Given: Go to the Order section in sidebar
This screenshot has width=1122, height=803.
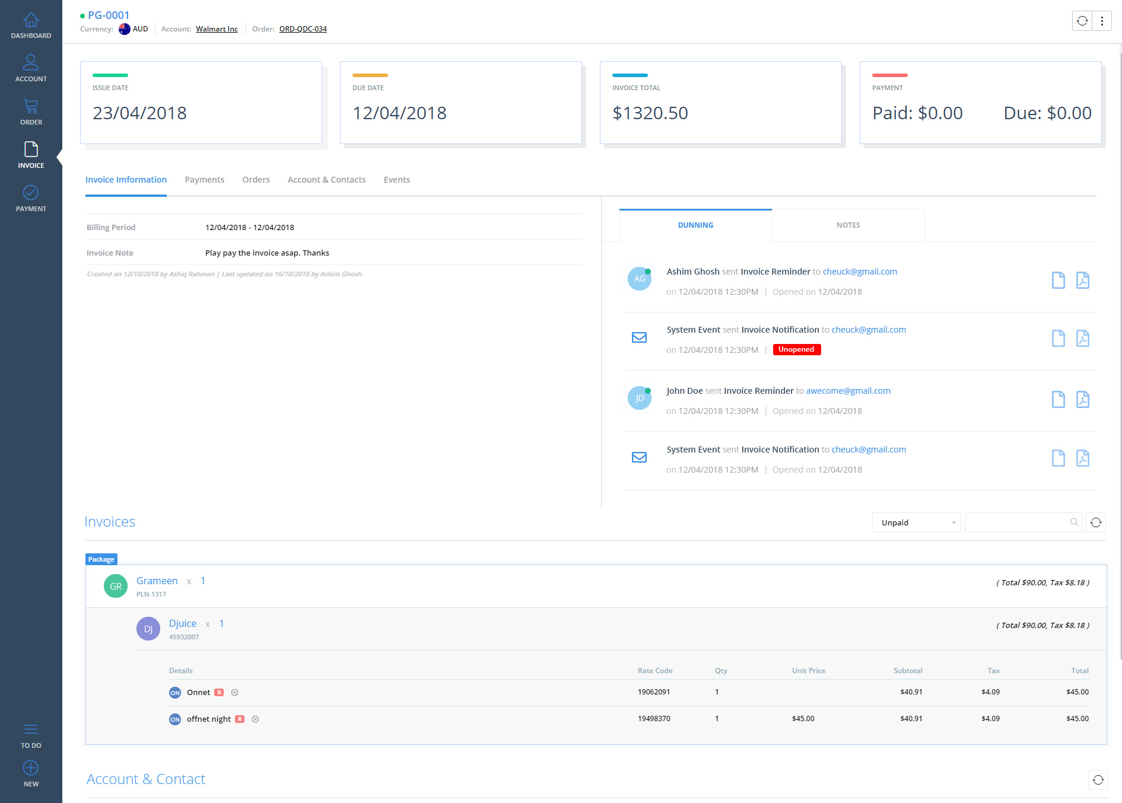Looking at the screenshot, I should [31, 113].
